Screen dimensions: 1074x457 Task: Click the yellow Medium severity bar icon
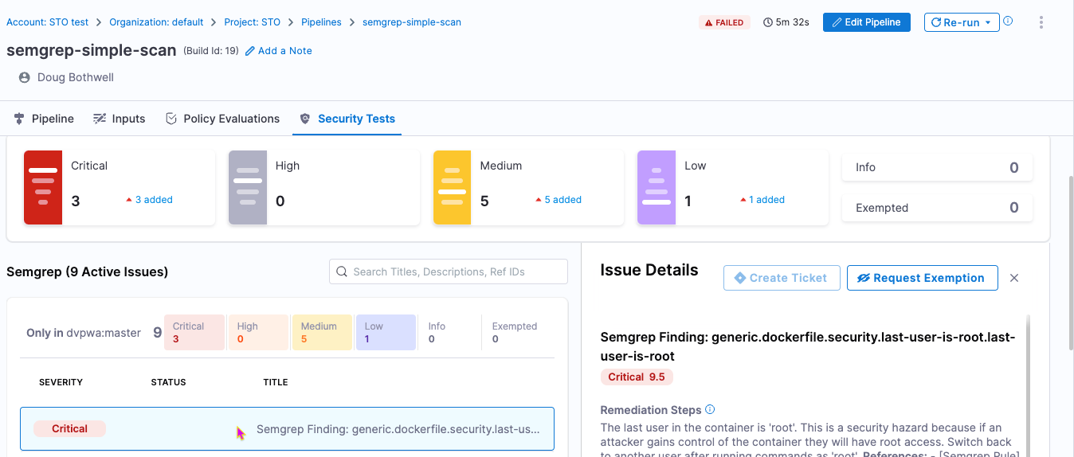453,187
